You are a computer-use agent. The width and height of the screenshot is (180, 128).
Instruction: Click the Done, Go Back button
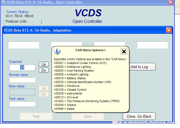pyautogui.click(x=139, y=116)
